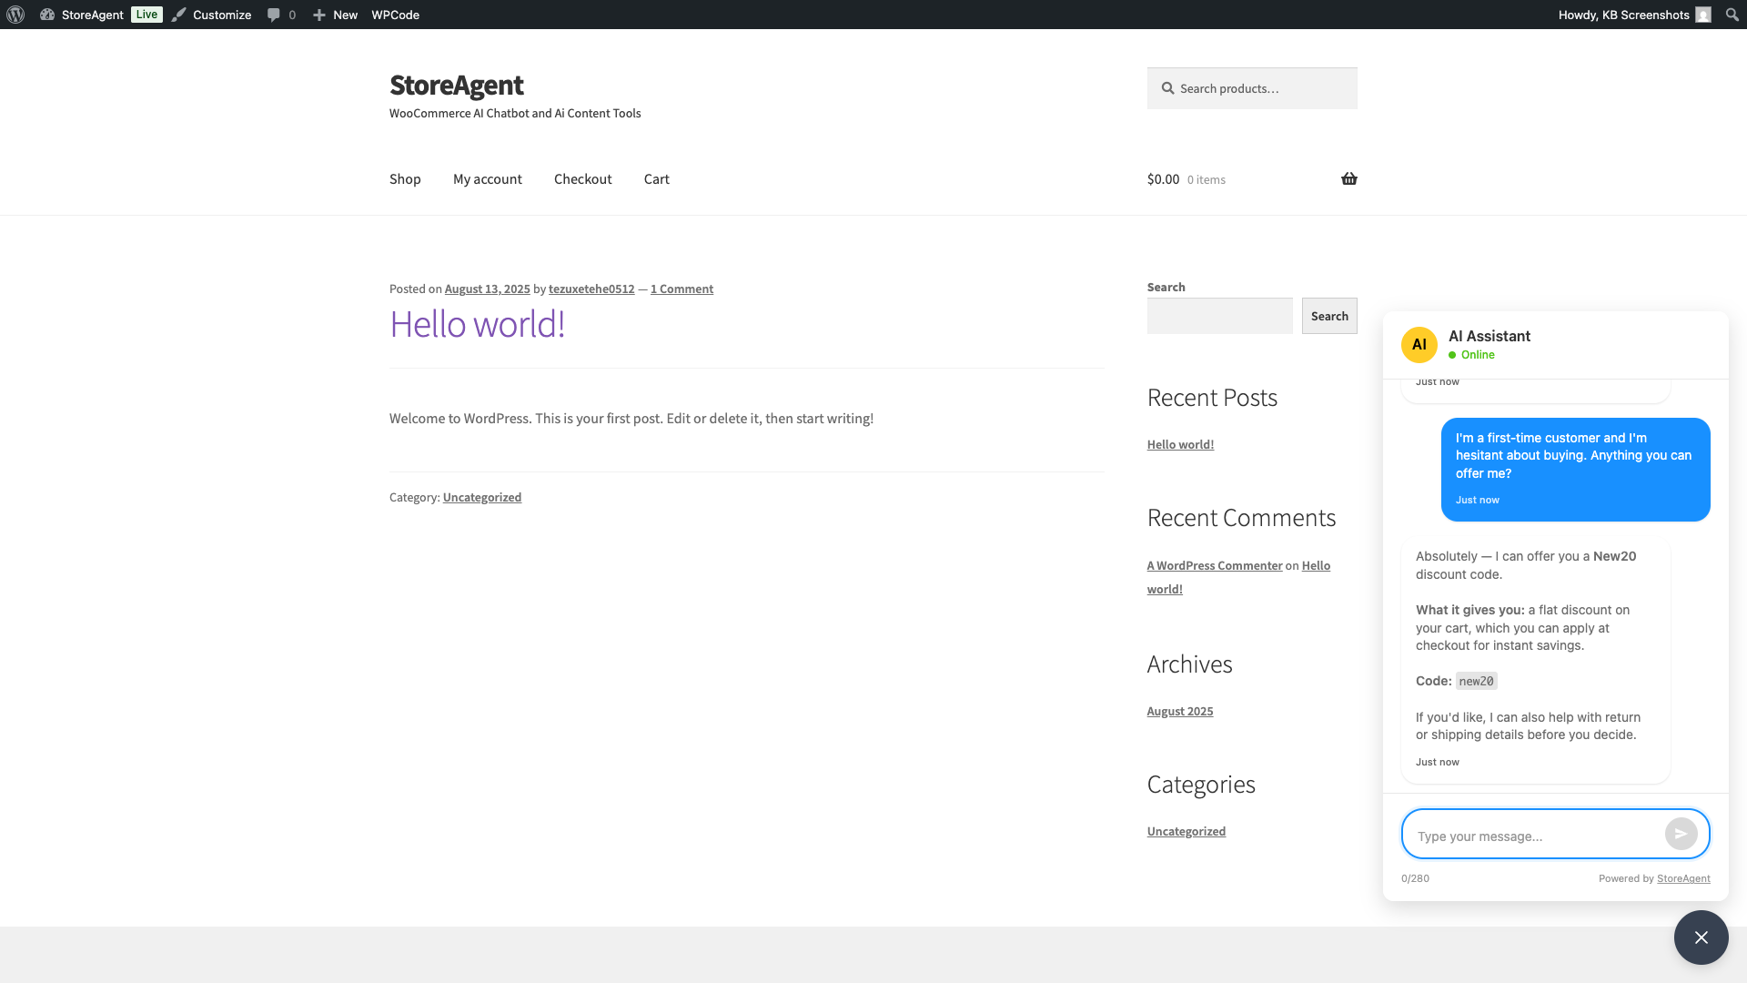Click the Customize brush item
This screenshot has height=983, width=1747.
[x=211, y=15]
